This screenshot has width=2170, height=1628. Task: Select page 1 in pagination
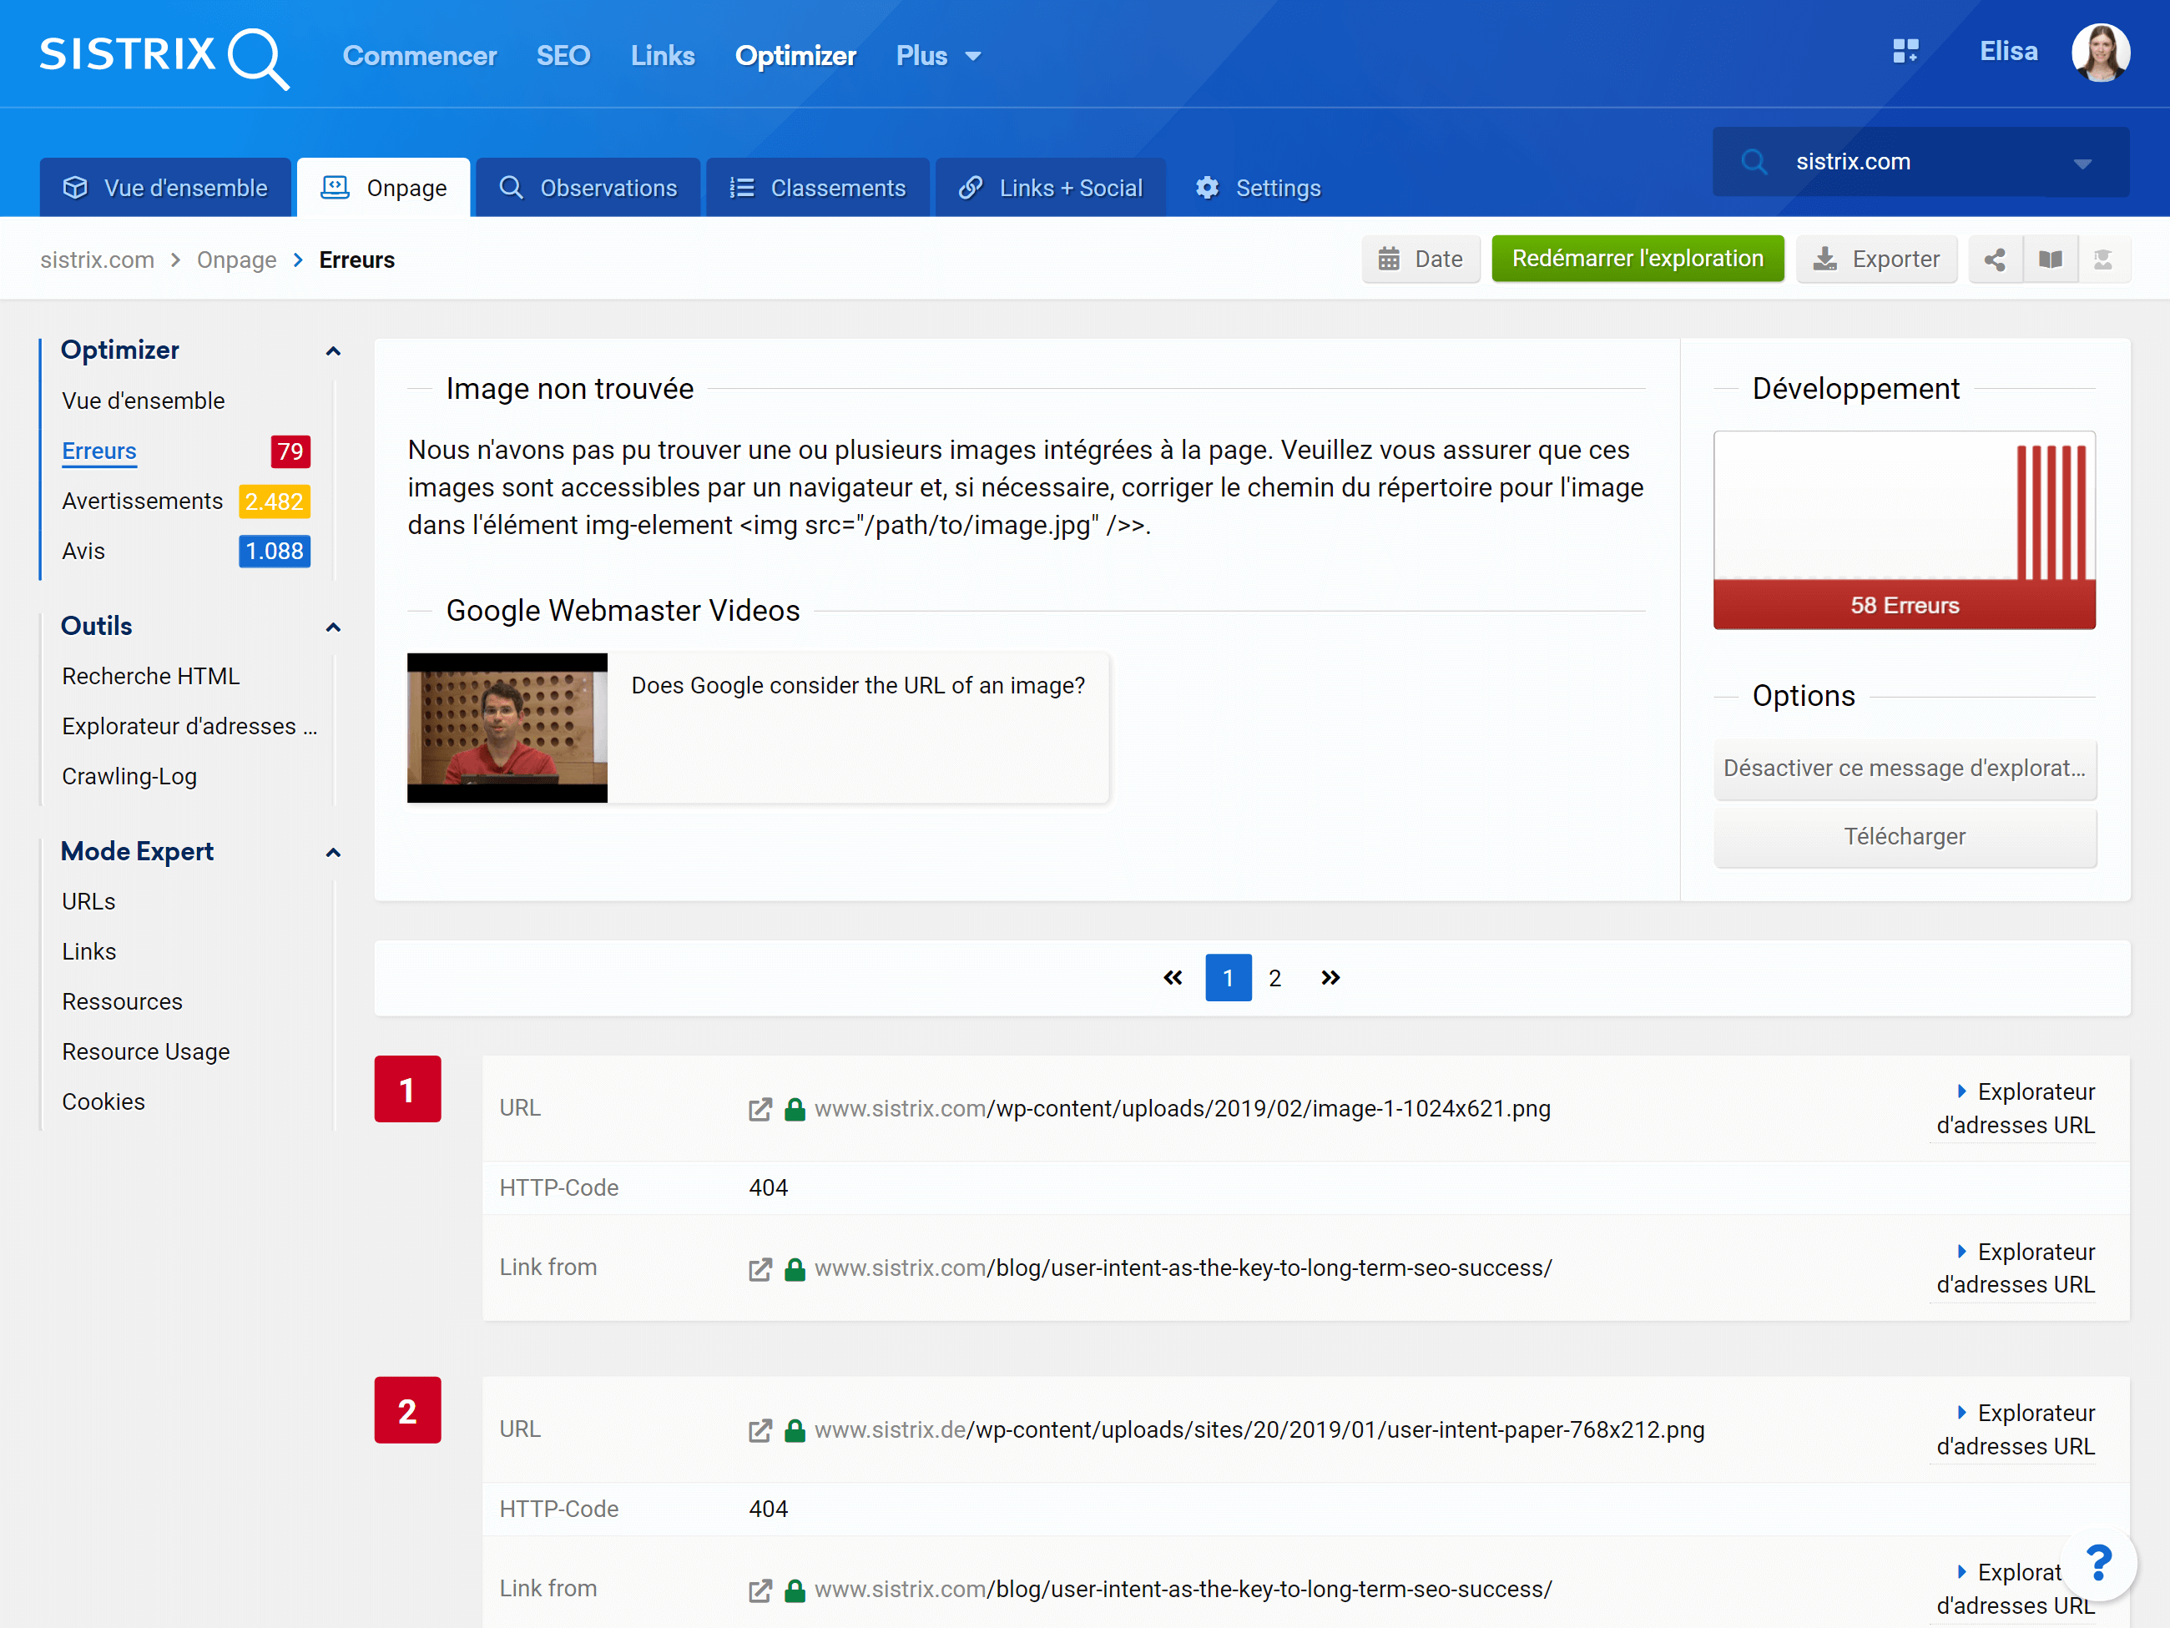tap(1229, 978)
